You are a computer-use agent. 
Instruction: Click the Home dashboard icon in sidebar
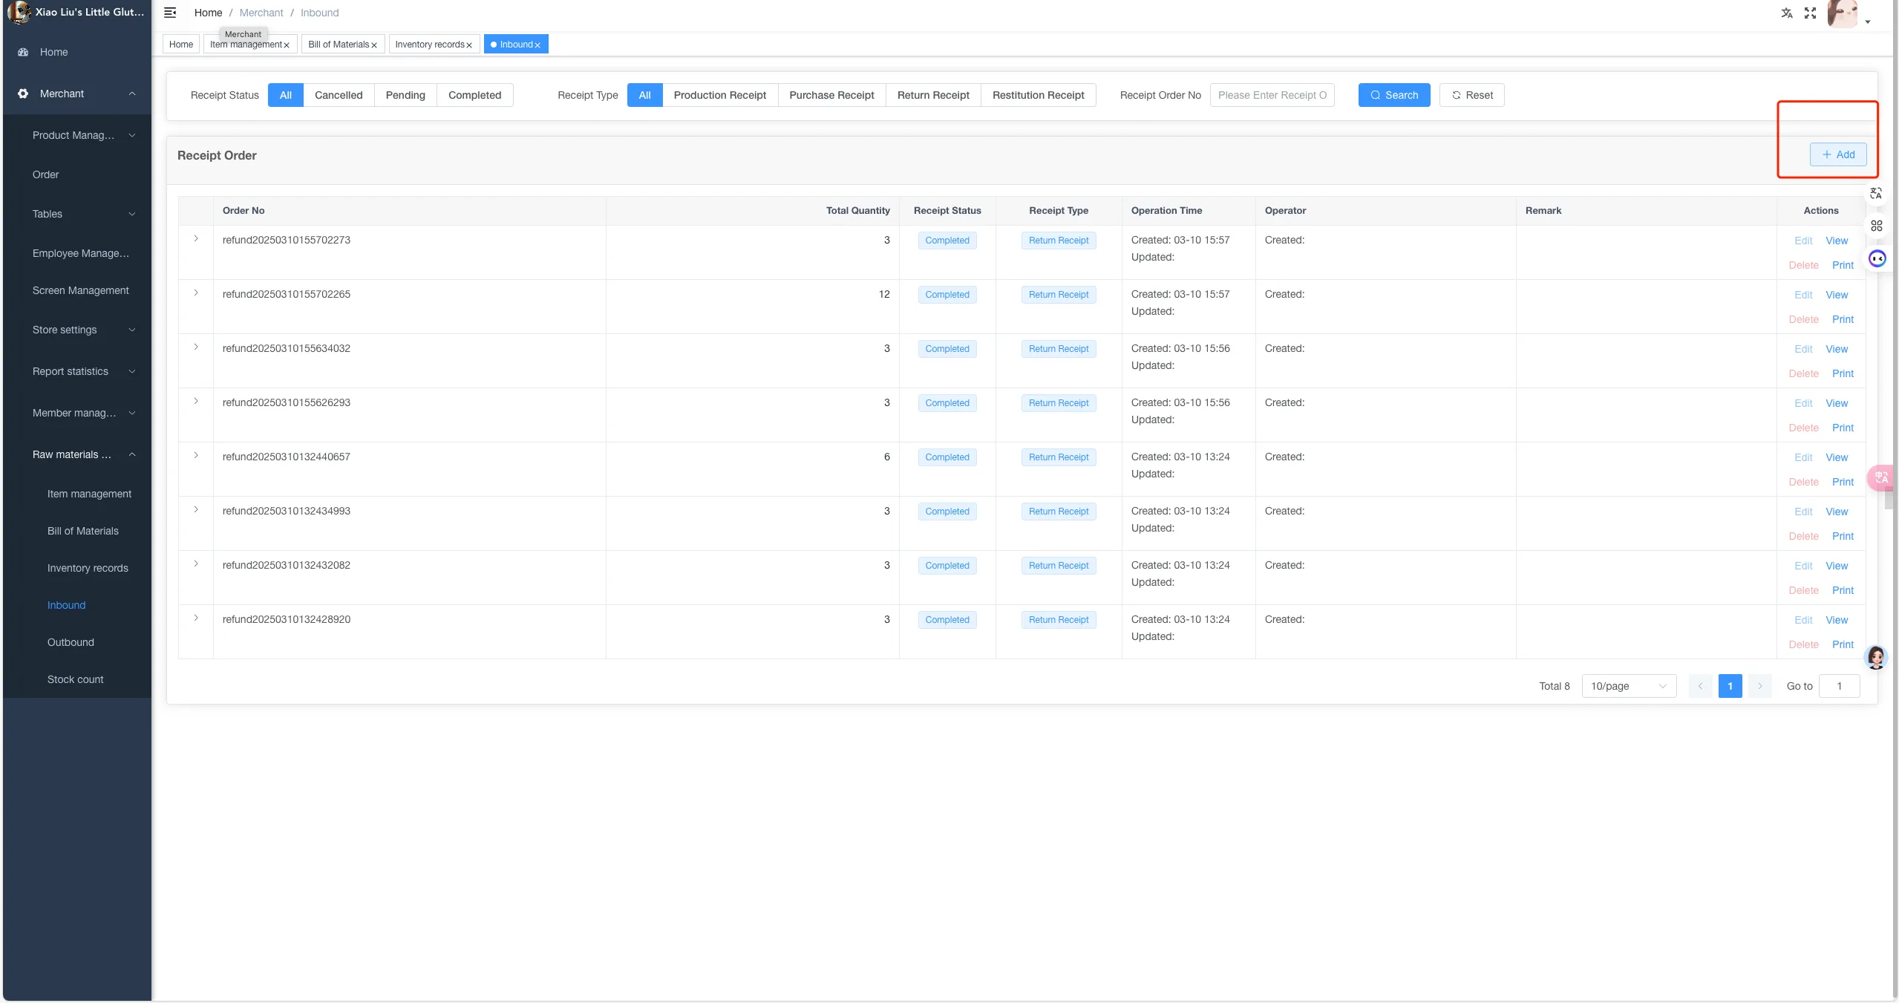click(23, 52)
